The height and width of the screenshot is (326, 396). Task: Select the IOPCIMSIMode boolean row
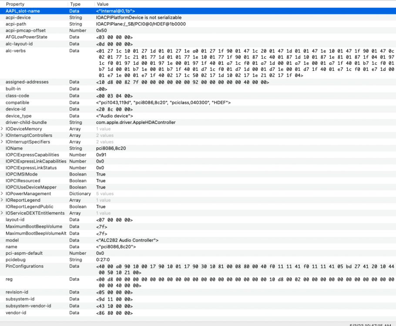(198, 174)
